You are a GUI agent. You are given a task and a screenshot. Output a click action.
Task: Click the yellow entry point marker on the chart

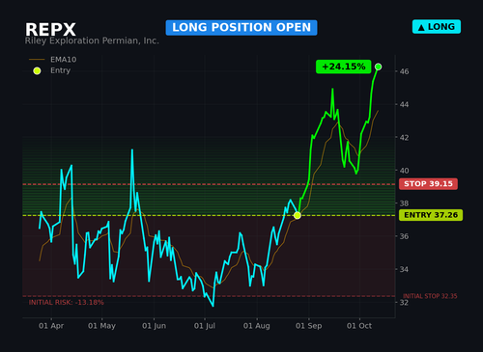pos(298,215)
